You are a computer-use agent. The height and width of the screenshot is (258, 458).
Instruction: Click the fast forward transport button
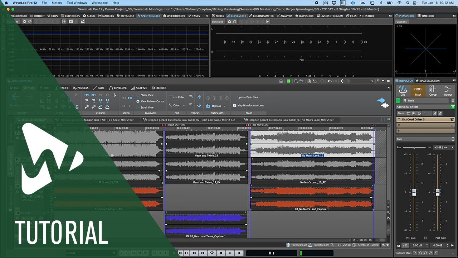click(203, 253)
